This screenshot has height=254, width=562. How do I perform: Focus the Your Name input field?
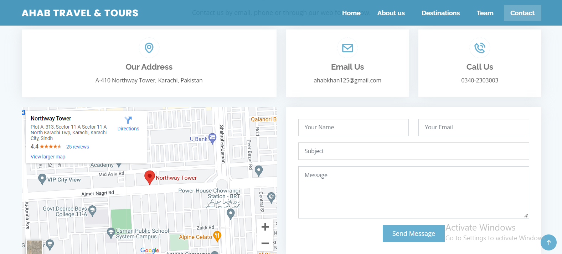point(353,128)
